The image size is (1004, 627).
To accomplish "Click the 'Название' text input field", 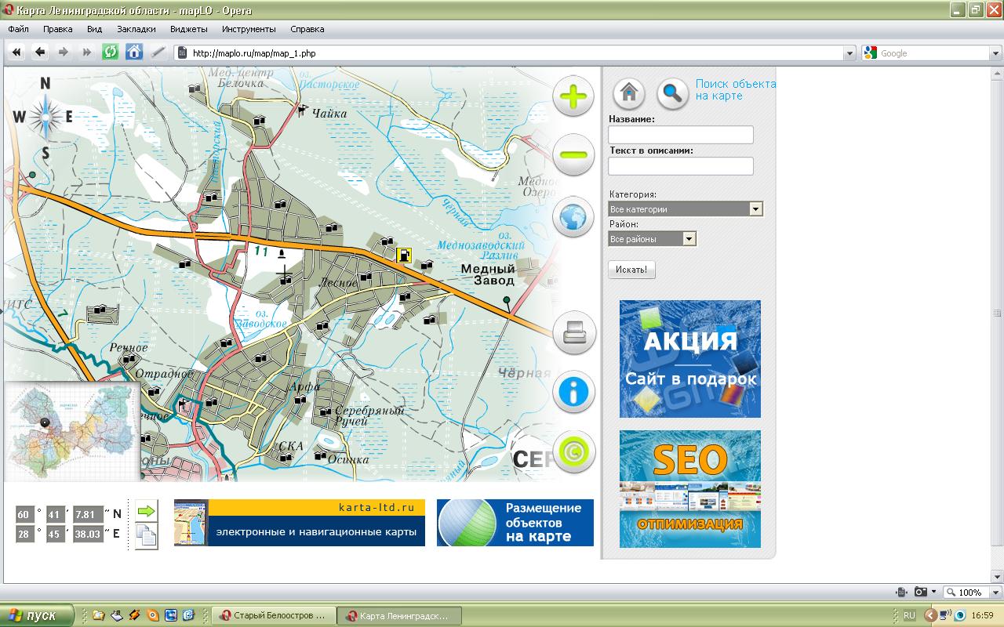I will [680, 135].
